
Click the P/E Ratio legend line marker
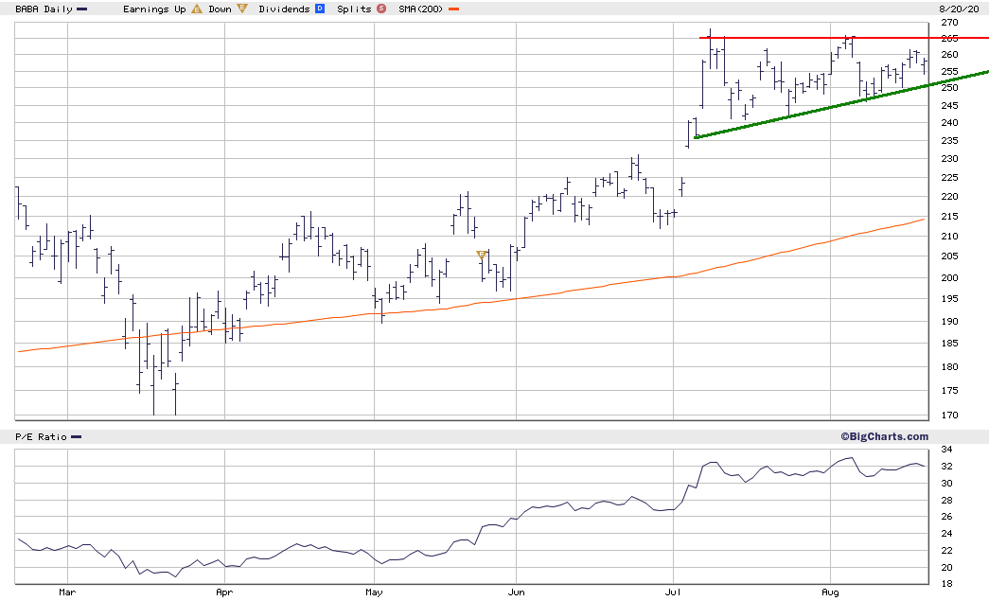coord(76,437)
